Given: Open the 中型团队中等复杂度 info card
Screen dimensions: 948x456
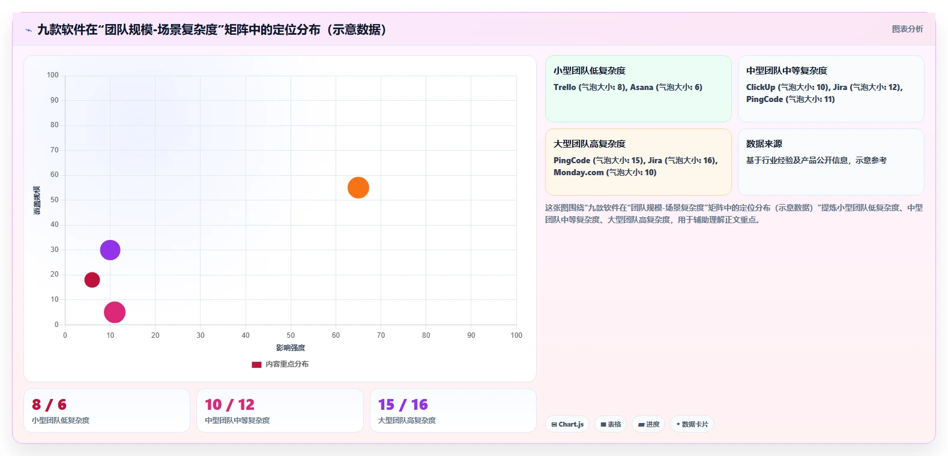Looking at the screenshot, I should pos(831,89).
